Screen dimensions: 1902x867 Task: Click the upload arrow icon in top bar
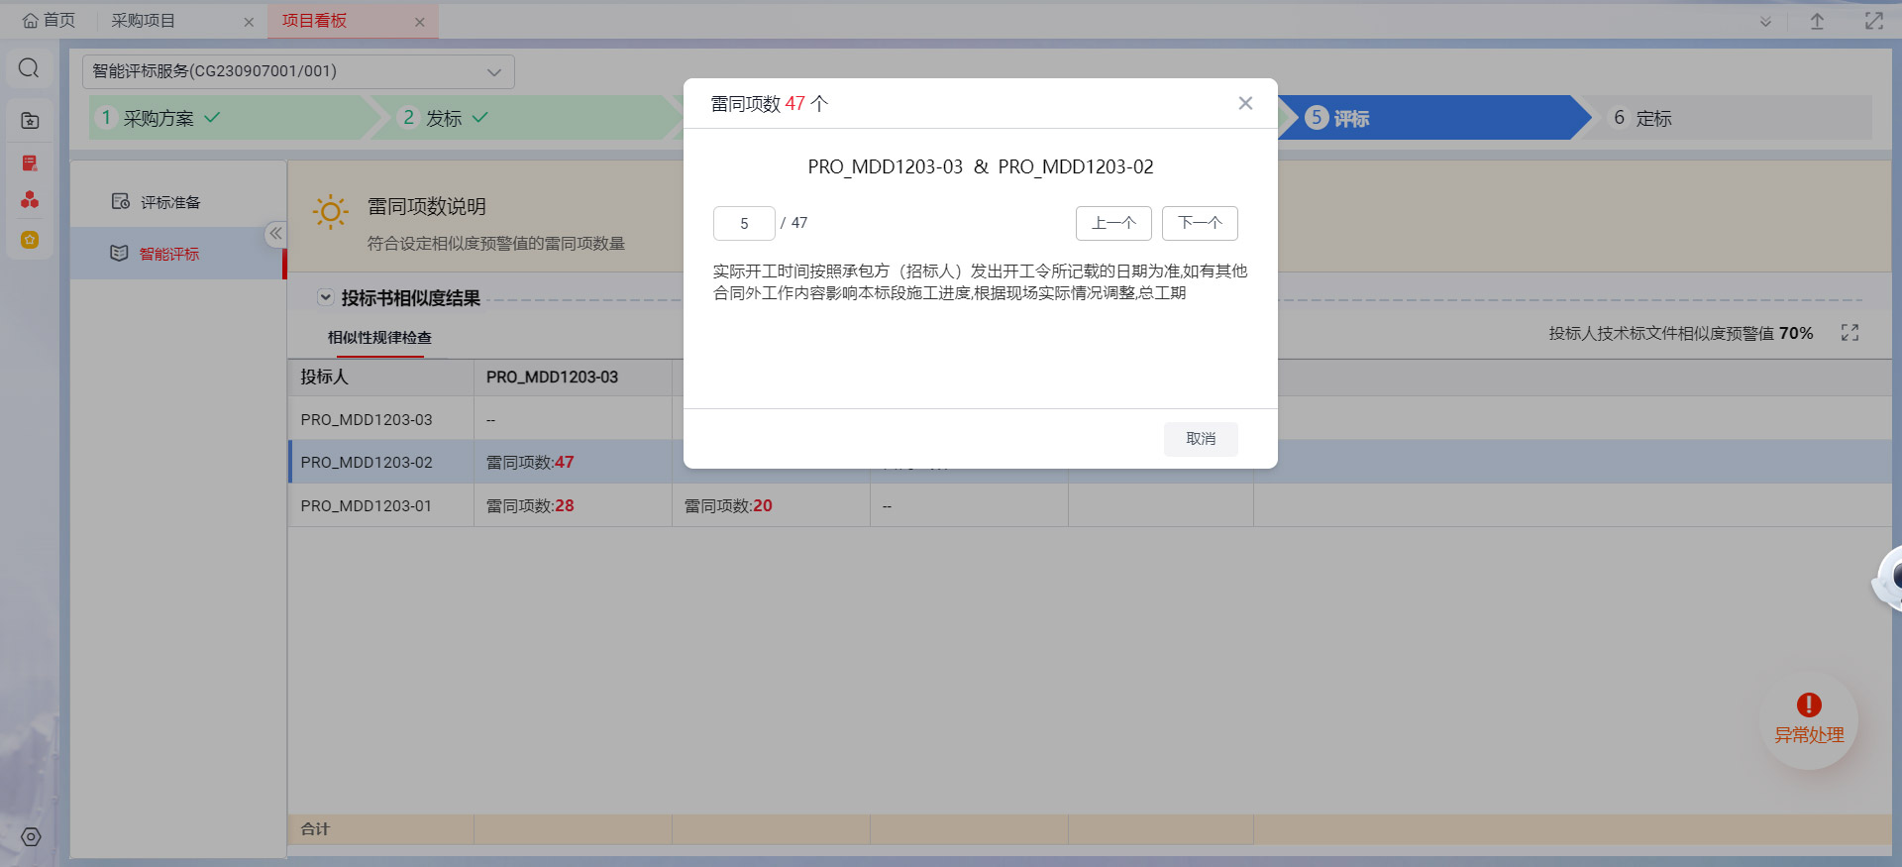pos(1817,21)
